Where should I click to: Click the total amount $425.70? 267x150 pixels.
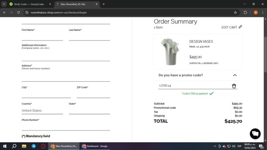pos(233,121)
